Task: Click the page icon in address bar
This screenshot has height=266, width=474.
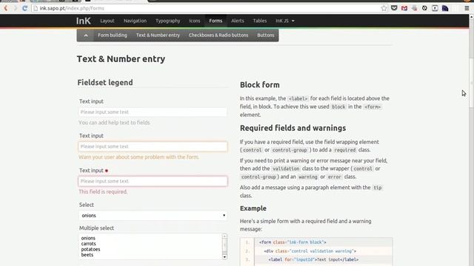Action: (36, 8)
